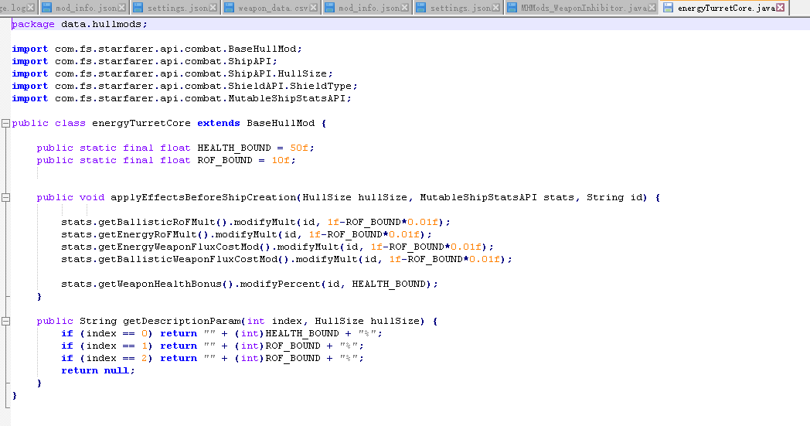Collapse the applyEffectsBeforeShipCreation method fold
Screen dimensions: 810x426
point(6,197)
